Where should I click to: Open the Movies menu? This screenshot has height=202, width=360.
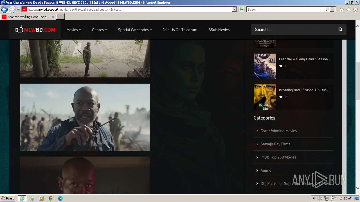tap(74, 30)
